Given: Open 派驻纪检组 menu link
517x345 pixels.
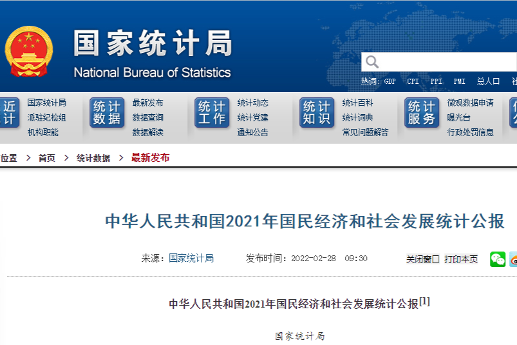Looking at the screenshot, I should [x=46, y=117].
